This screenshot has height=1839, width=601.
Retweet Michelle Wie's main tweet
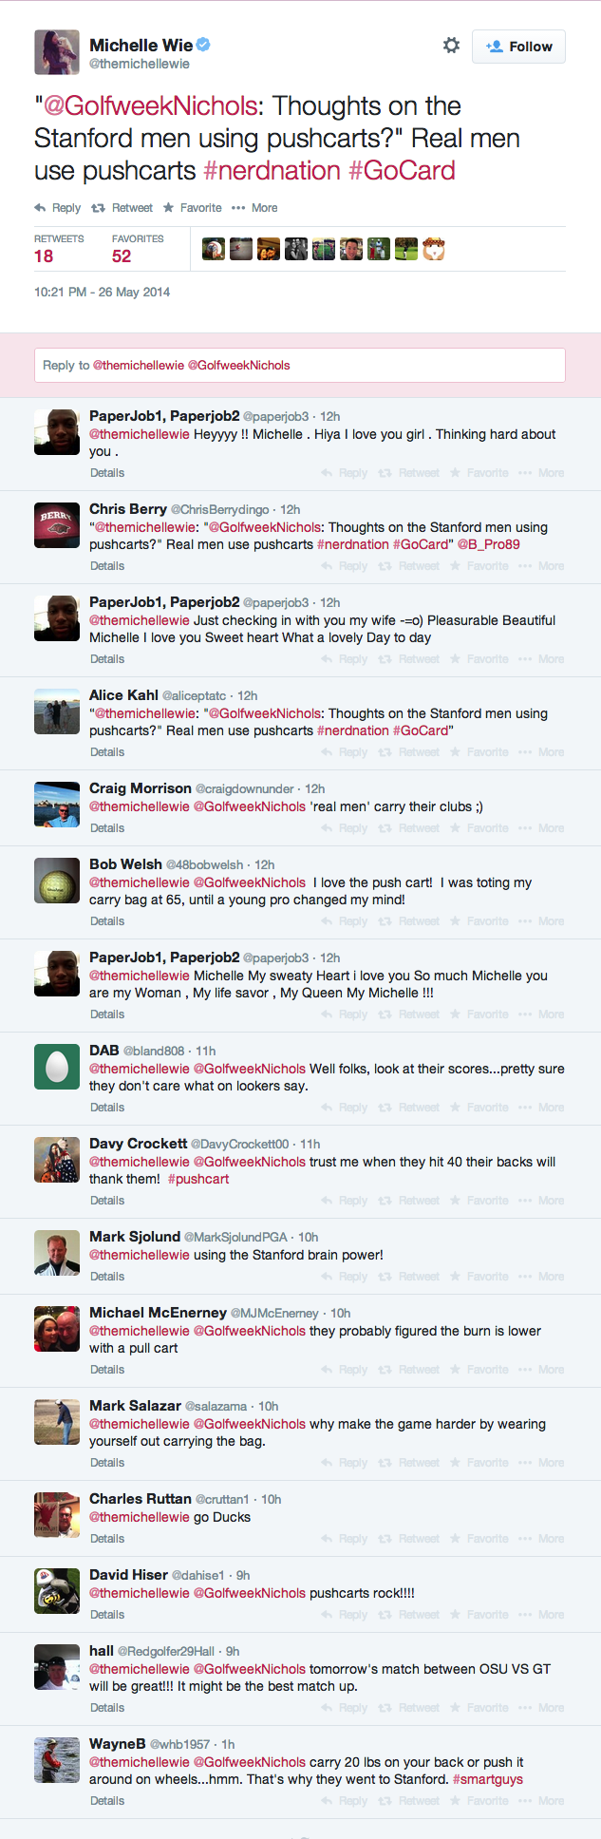[122, 208]
